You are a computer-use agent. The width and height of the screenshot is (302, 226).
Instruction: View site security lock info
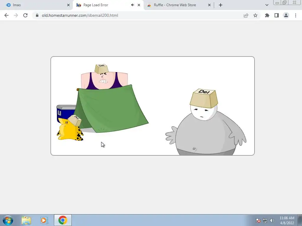(x=37, y=15)
